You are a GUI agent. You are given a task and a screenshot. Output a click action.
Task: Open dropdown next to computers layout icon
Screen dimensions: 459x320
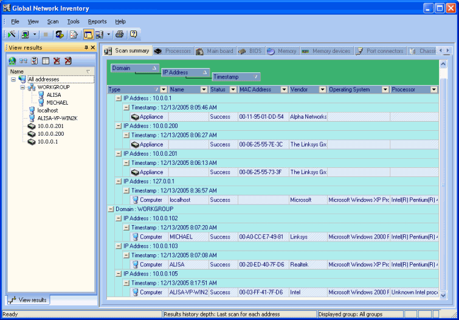(108, 35)
